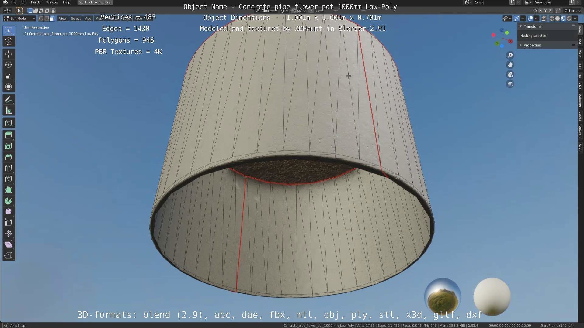Select the Rotate tool
Image resolution: width=584 pixels, height=328 pixels.
[x=9, y=65]
